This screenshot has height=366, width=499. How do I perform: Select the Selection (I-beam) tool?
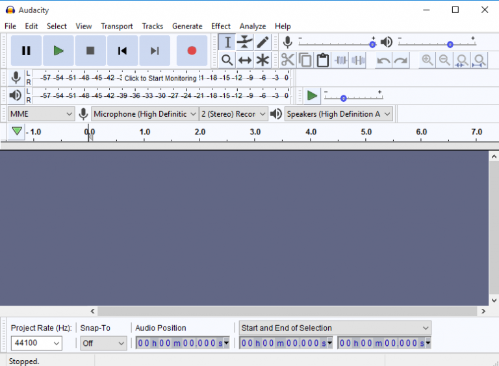227,42
